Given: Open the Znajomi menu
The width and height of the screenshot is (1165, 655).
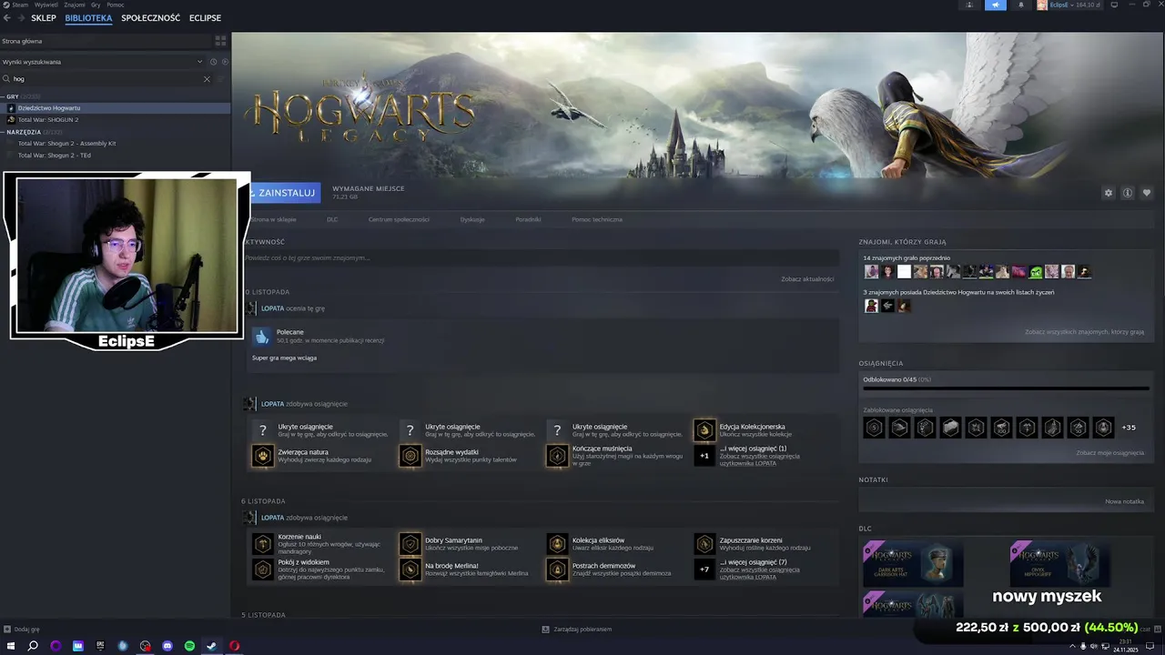Looking at the screenshot, I should (x=75, y=5).
